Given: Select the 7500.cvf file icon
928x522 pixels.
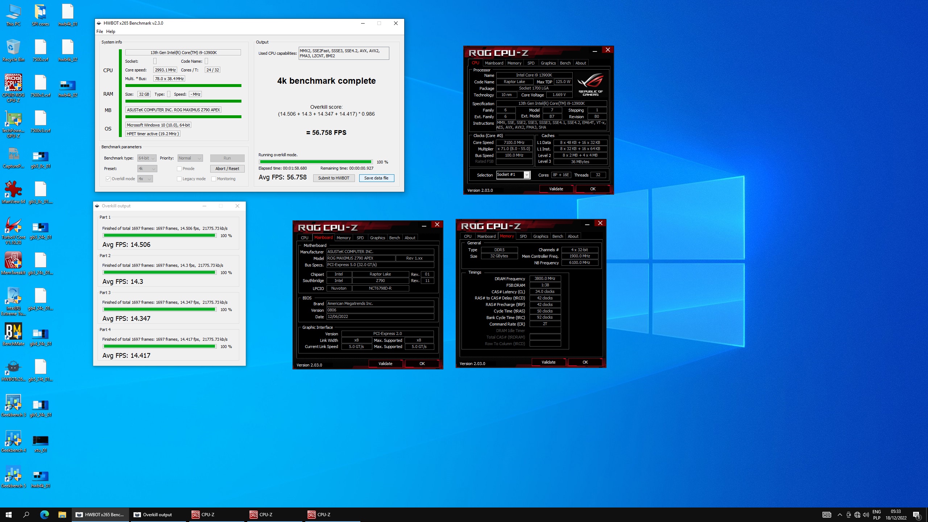Looking at the screenshot, I should click(x=40, y=51).
